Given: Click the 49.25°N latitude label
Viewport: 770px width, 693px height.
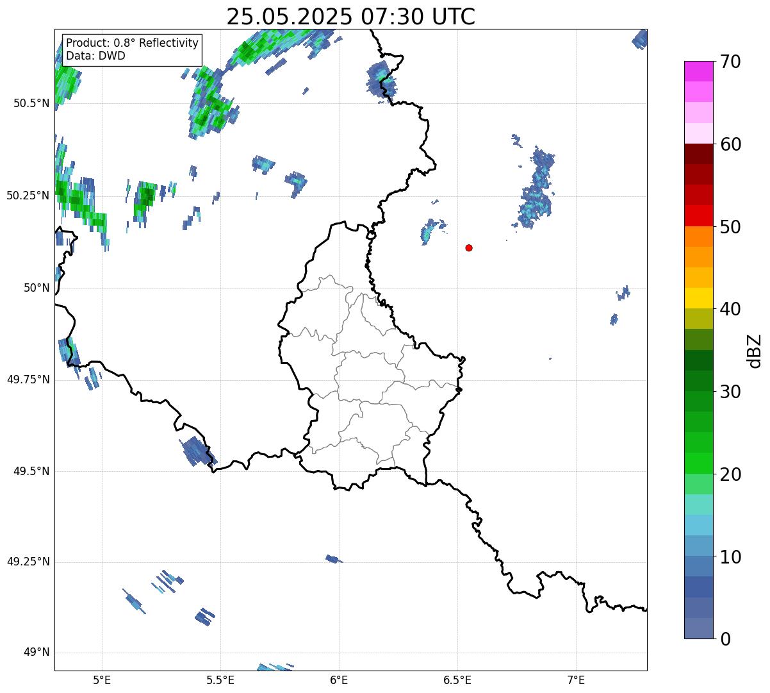Looking at the screenshot, I should click(28, 562).
